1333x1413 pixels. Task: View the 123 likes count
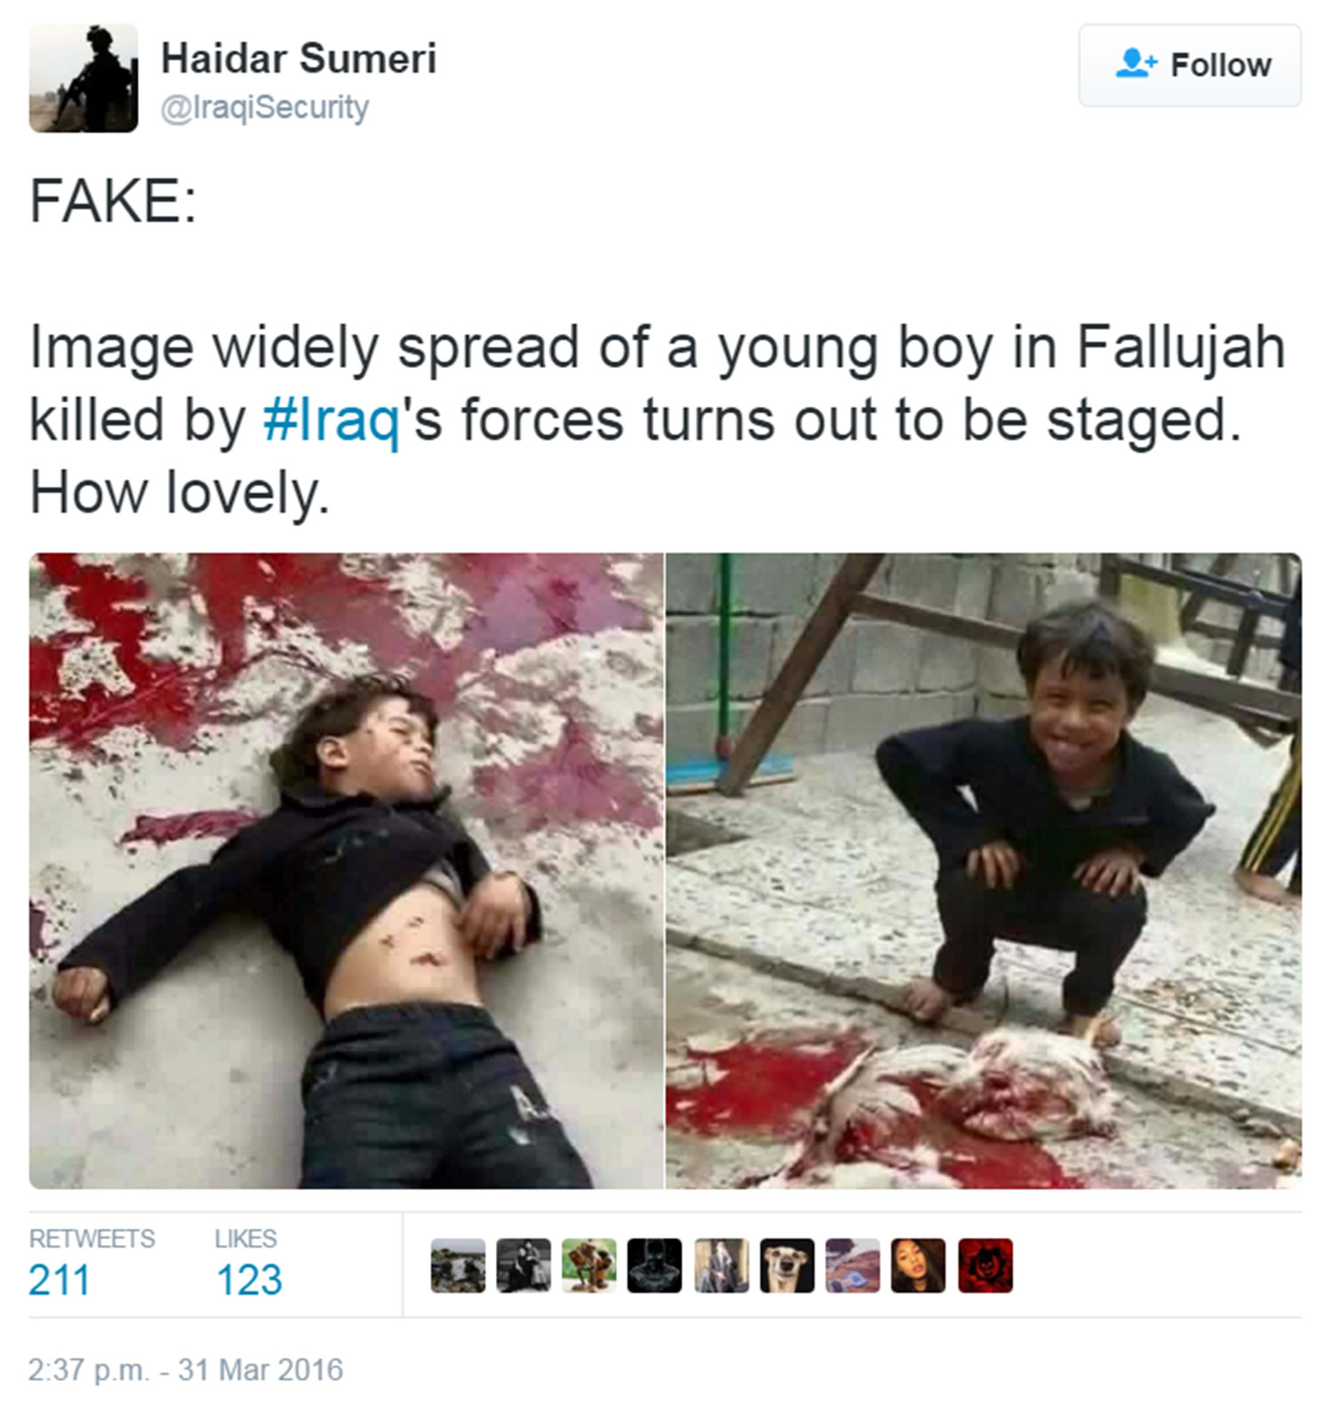pos(249,1281)
